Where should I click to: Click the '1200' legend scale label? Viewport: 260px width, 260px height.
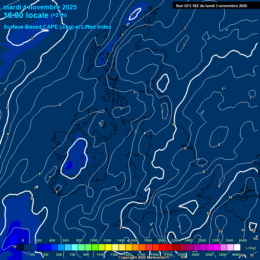107,240
